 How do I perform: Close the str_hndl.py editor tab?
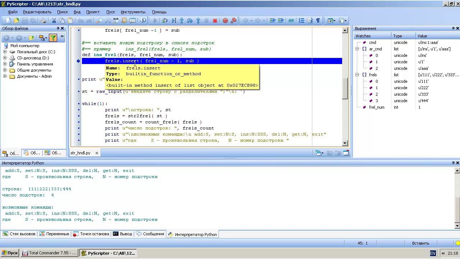click(97, 153)
